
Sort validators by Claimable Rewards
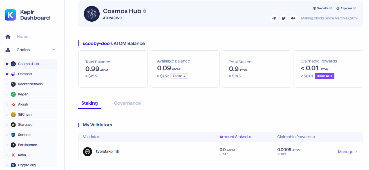click(296, 137)
